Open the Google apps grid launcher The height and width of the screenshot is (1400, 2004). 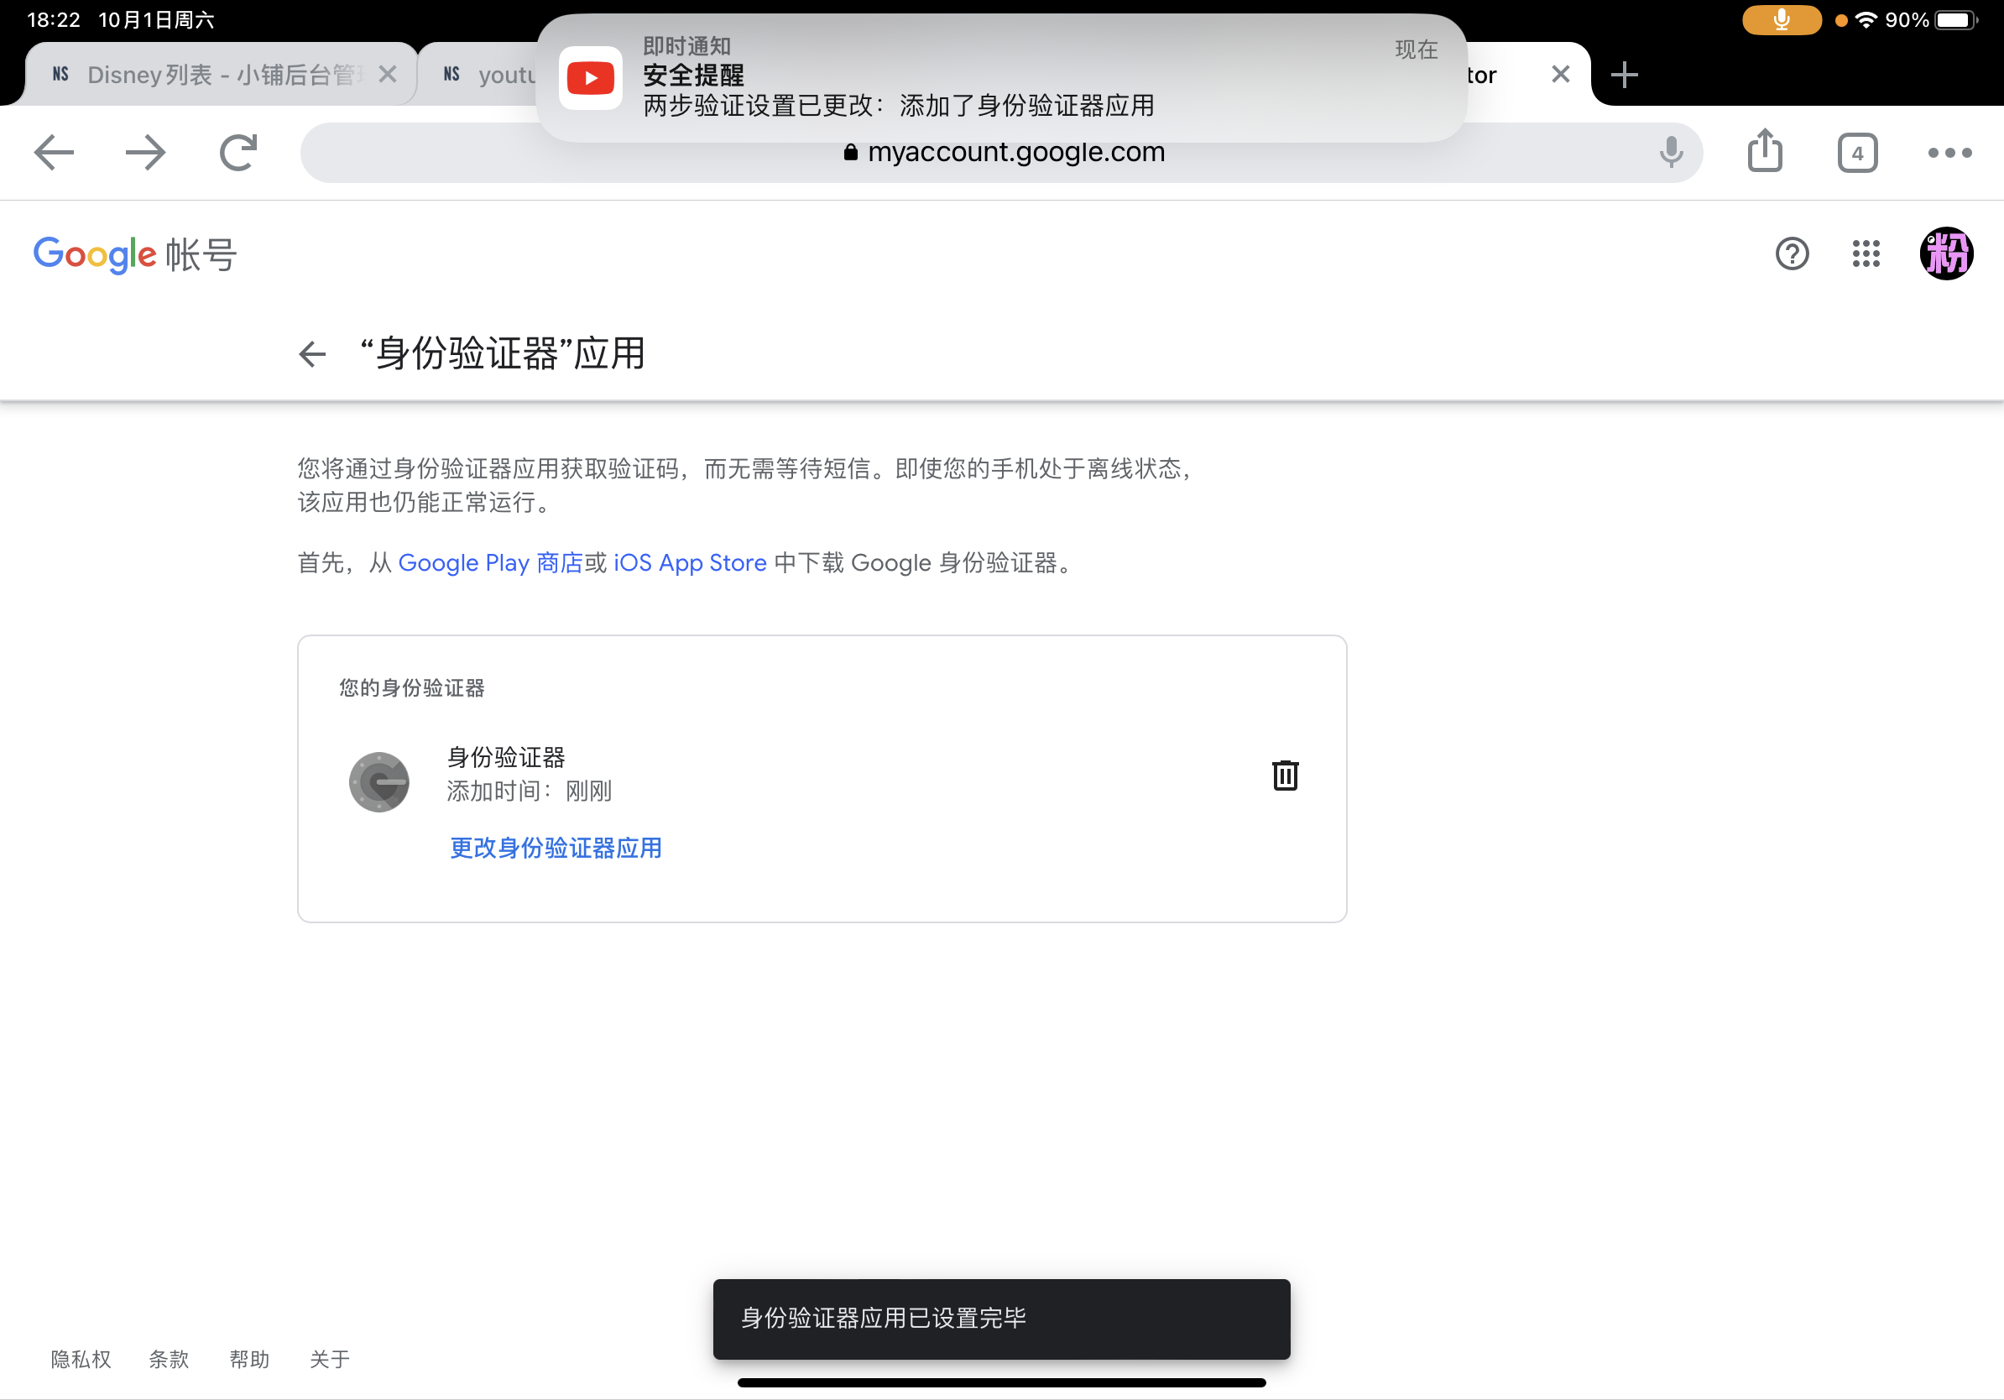pyautogui.click(x=1866, y=254)
